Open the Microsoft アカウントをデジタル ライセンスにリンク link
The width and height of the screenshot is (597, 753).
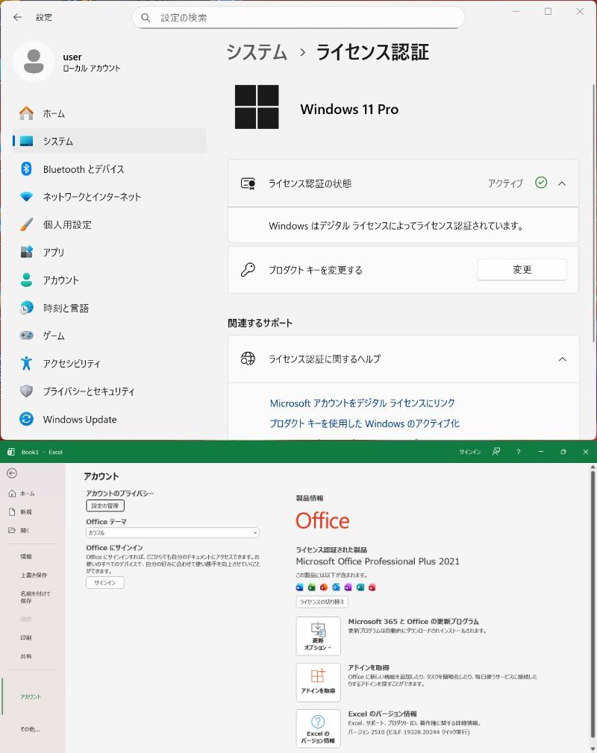(362, 403)
